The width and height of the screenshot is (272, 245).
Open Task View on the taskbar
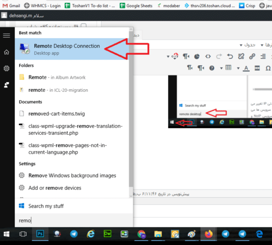(23, 234)
